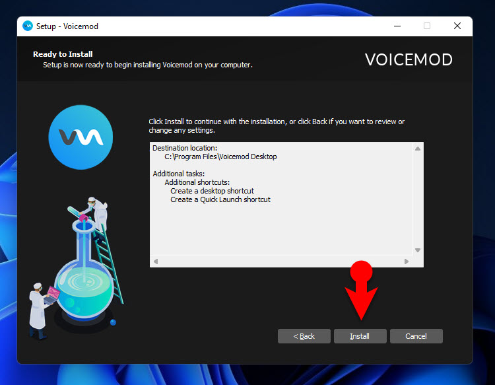Click 'Create a desktop shortcut' line
The width and height of the screenshot is (495, 385).
coord(212,191)
